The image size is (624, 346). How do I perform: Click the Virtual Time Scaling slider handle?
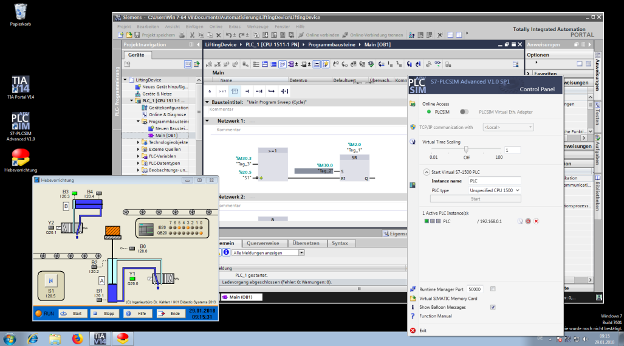click(x=466, y=150)
